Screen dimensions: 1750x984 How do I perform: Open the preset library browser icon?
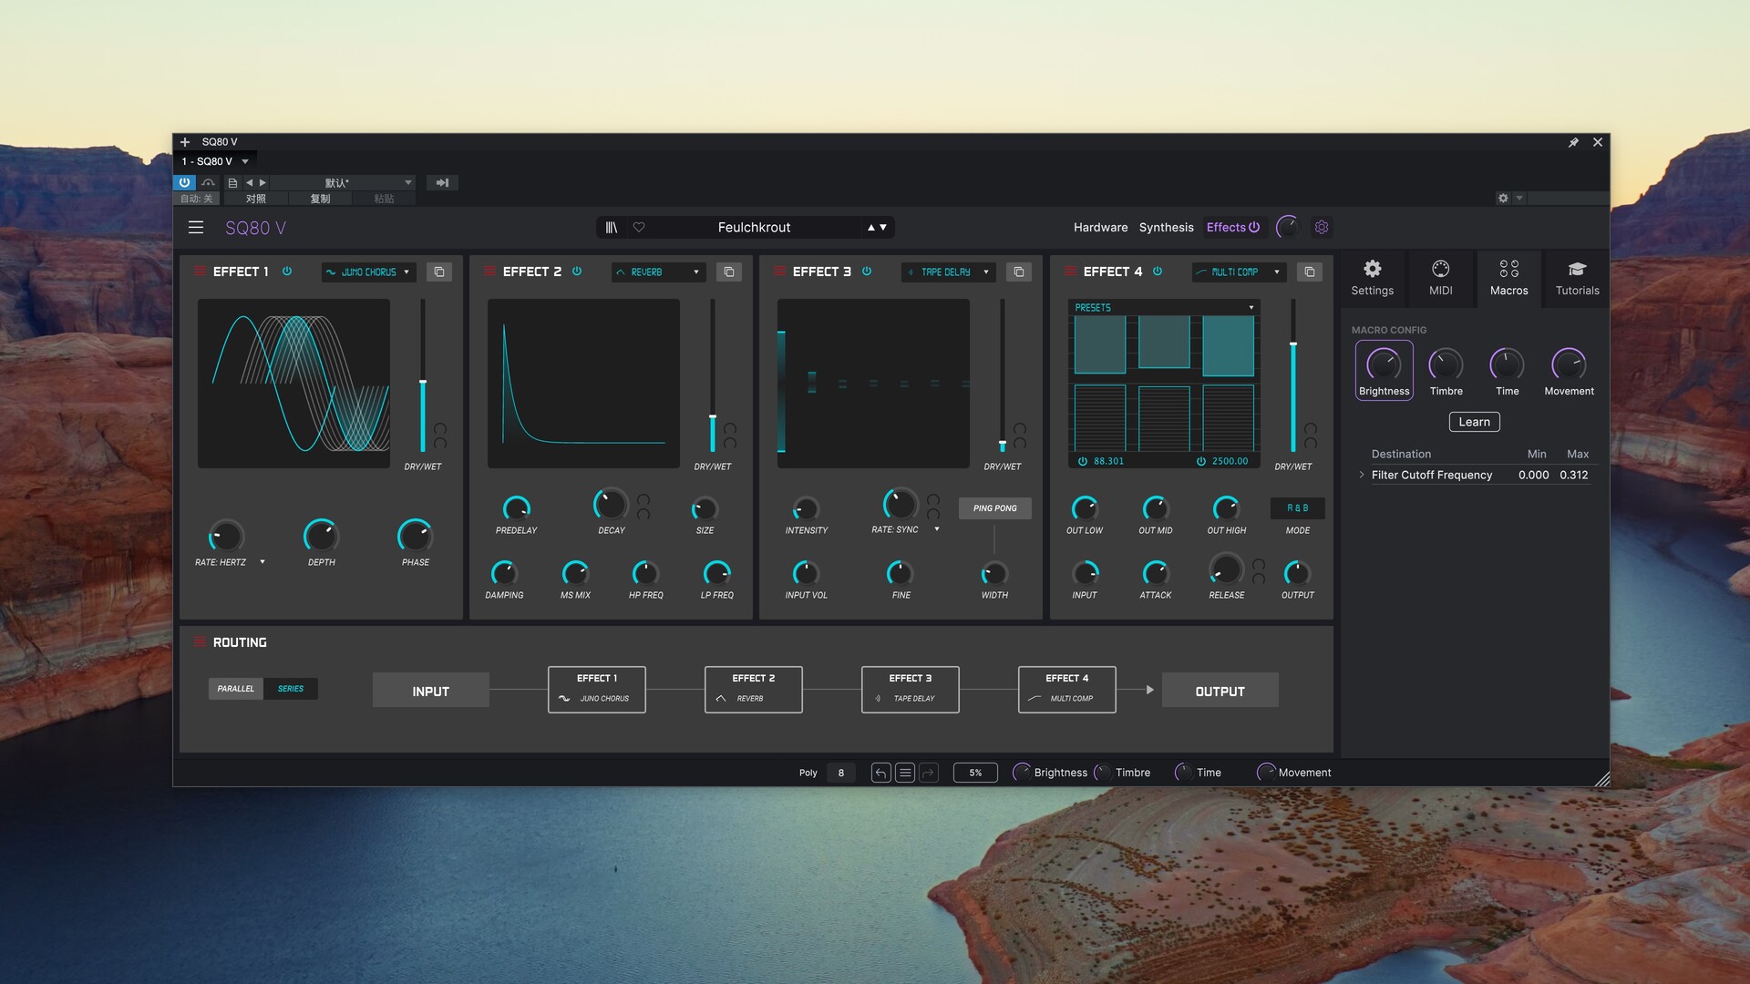(x=612, y=227)
